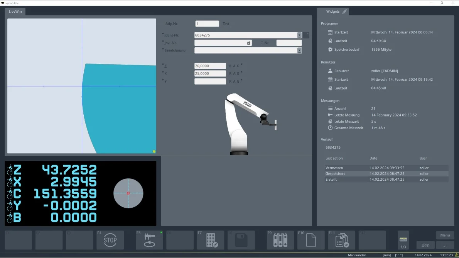
Task: Create new document with F10 icon
Action: click(x=311, y=240)
